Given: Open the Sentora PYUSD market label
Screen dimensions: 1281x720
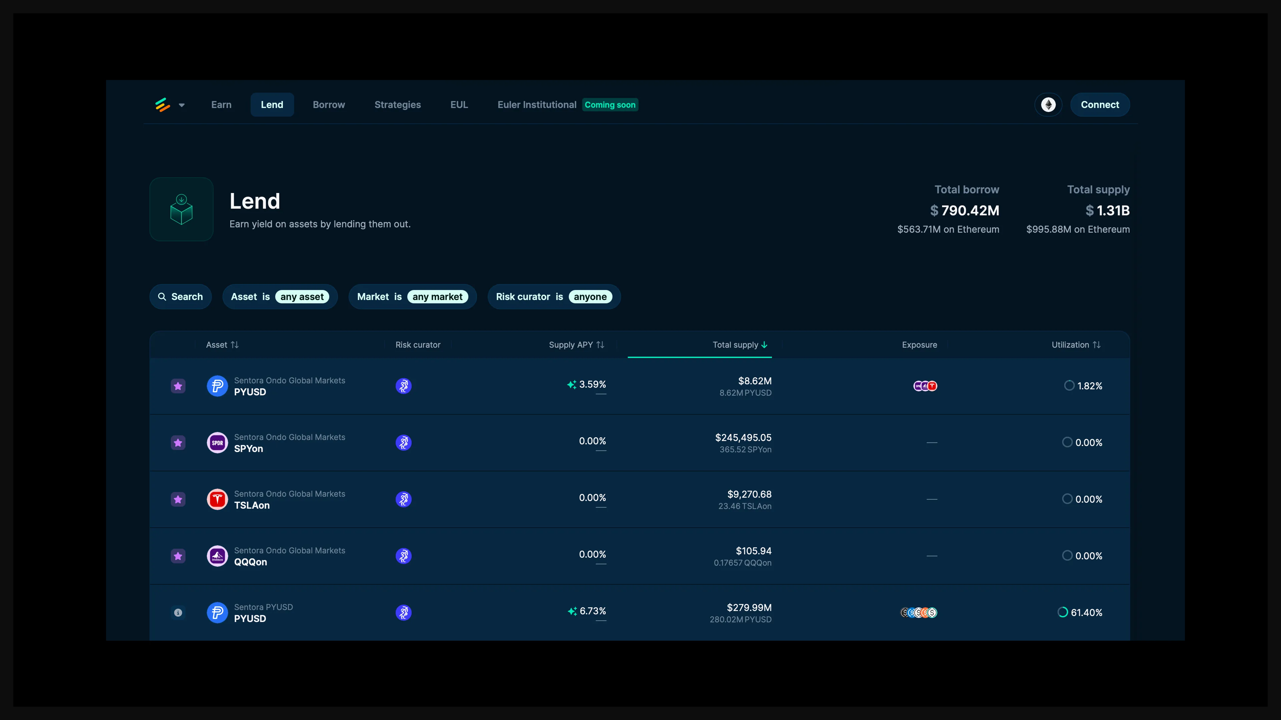Looking at the screenshot, I should (x=264, y=607).
